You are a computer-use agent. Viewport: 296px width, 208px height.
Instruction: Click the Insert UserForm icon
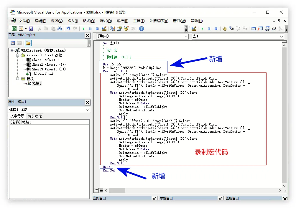(21, 29)
